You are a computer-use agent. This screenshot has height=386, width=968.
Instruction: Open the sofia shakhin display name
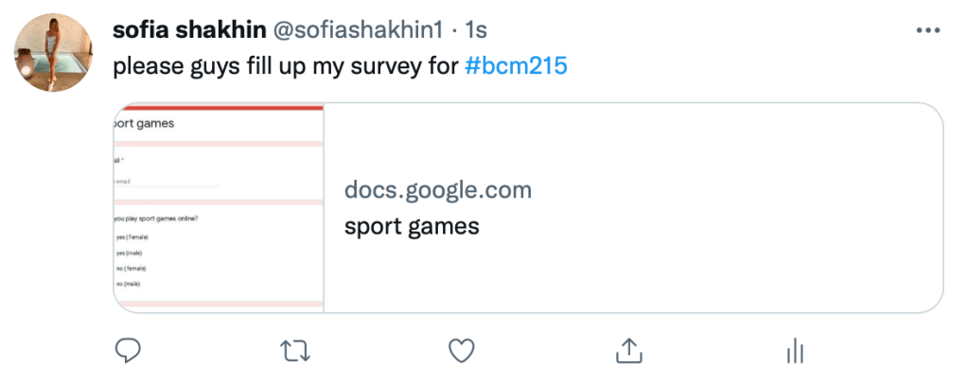pyautogui.click(x=188, y=30)
